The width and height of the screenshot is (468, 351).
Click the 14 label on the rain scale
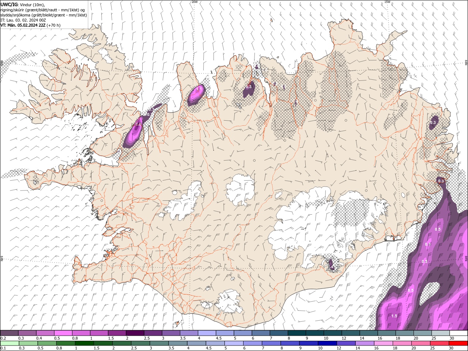click(x=357, y=348)
